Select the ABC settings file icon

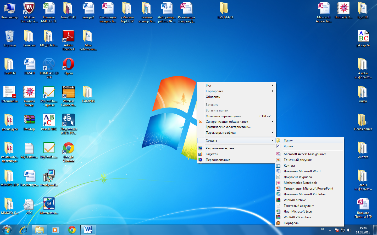(x=29, y=206)
